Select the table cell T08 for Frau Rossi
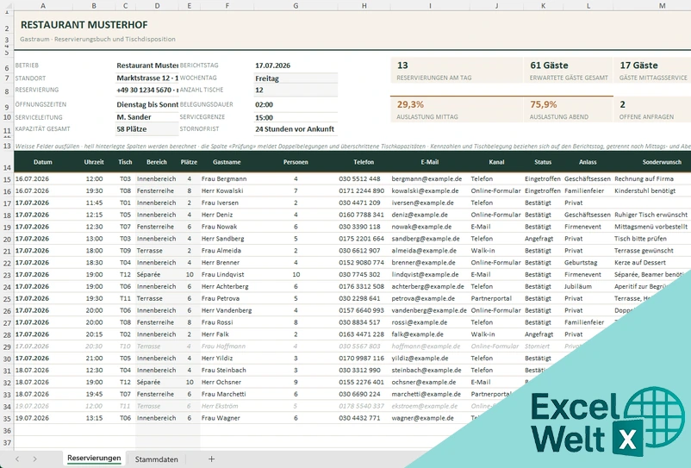The height and width of the screenshot is (468, 691). [x=125, y=322]
